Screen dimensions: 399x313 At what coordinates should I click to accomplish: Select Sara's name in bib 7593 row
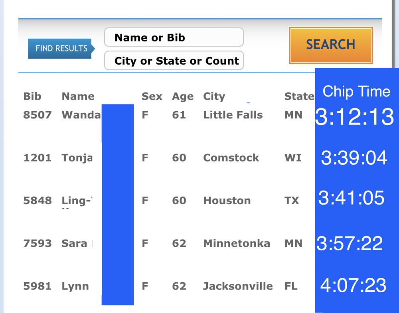(74, 244)
